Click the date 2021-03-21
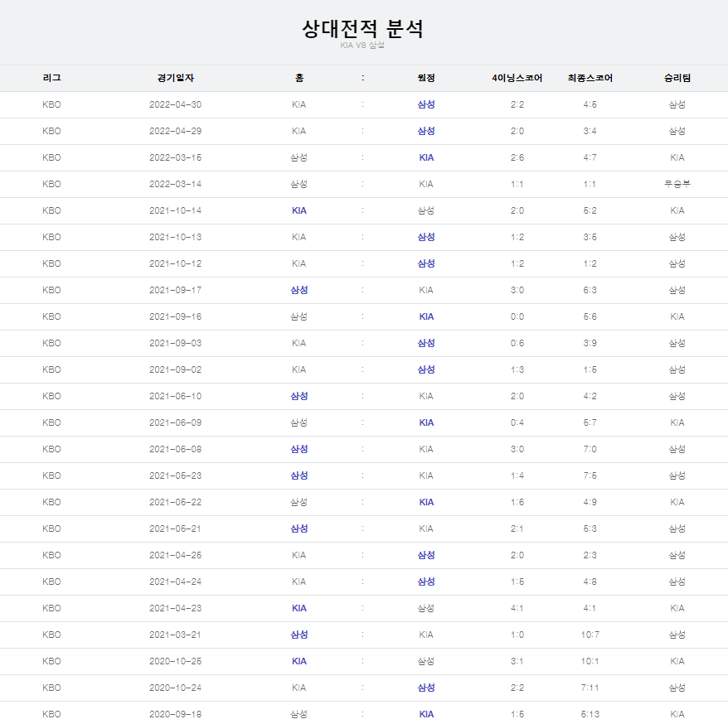Screen dimensions: 728x724 click(x=176, y=635)
